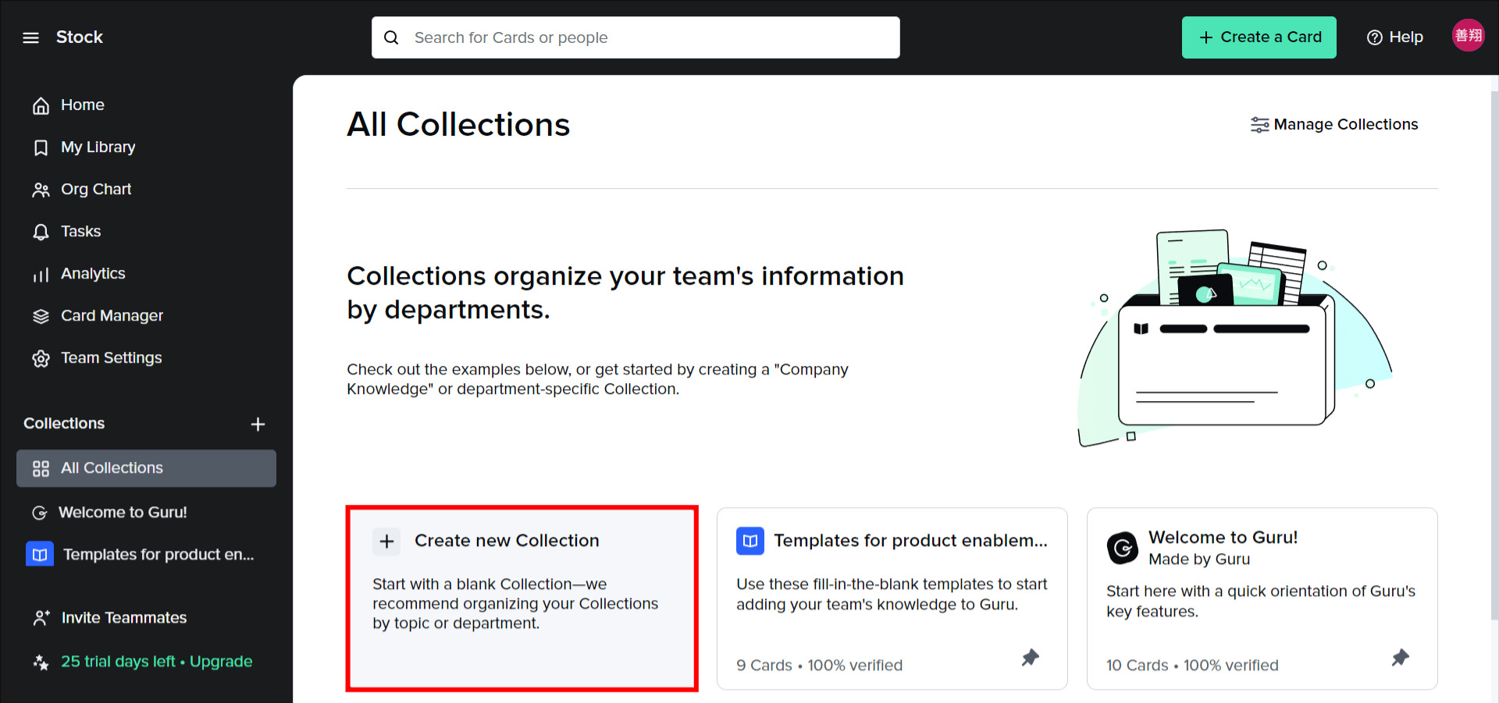Click the Card Manager layers icon
1499x703 pixels.
(41, 316)
